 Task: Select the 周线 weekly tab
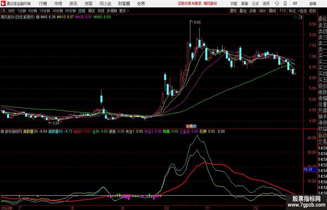91,11
